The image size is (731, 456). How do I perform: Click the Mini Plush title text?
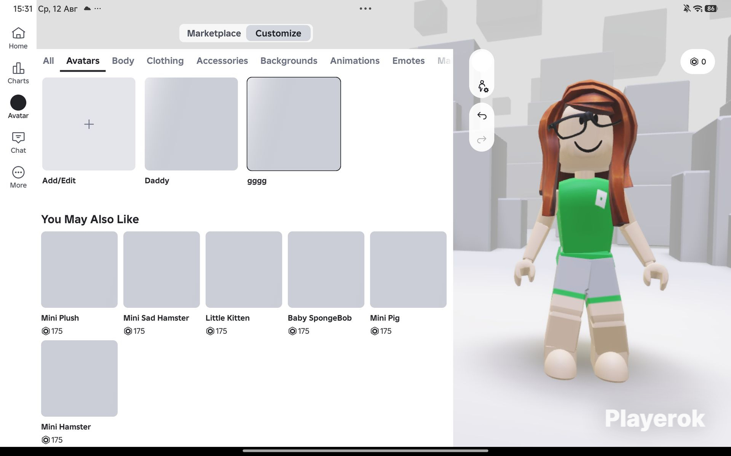point(60,318)
